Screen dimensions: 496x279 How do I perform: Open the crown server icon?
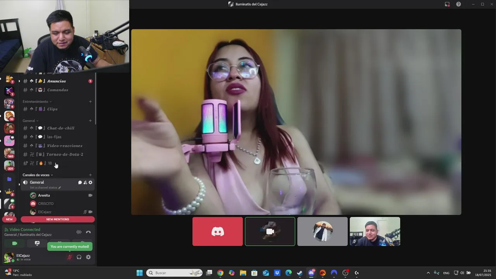pyautogui.click(x=9, y=191)
